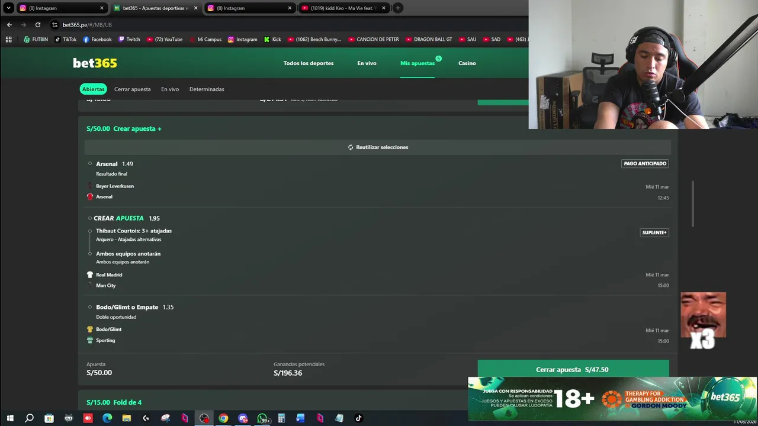The width and height of the screenshot is (758, 426).
Task: Click the Sporting team name
Action: coord(105,341)
